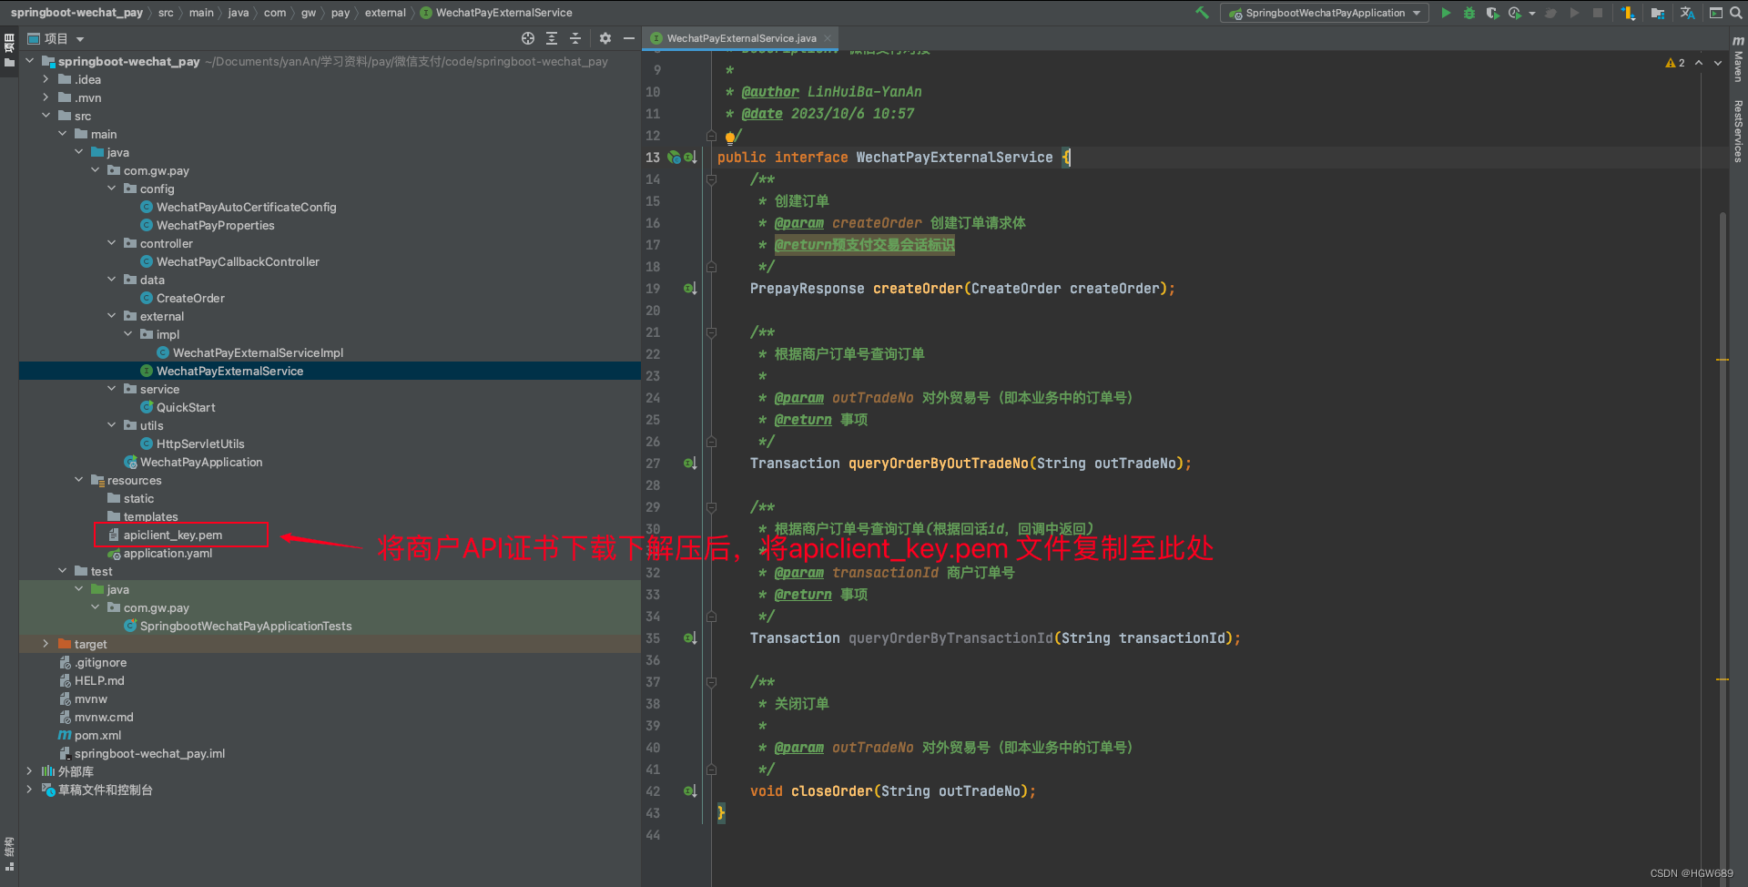The width and height of the screenshot is (1748, 887).
Task: Open the dropdown arrow beside the profiler icon
Action: pyautogui.click(x=1532, y=14)
